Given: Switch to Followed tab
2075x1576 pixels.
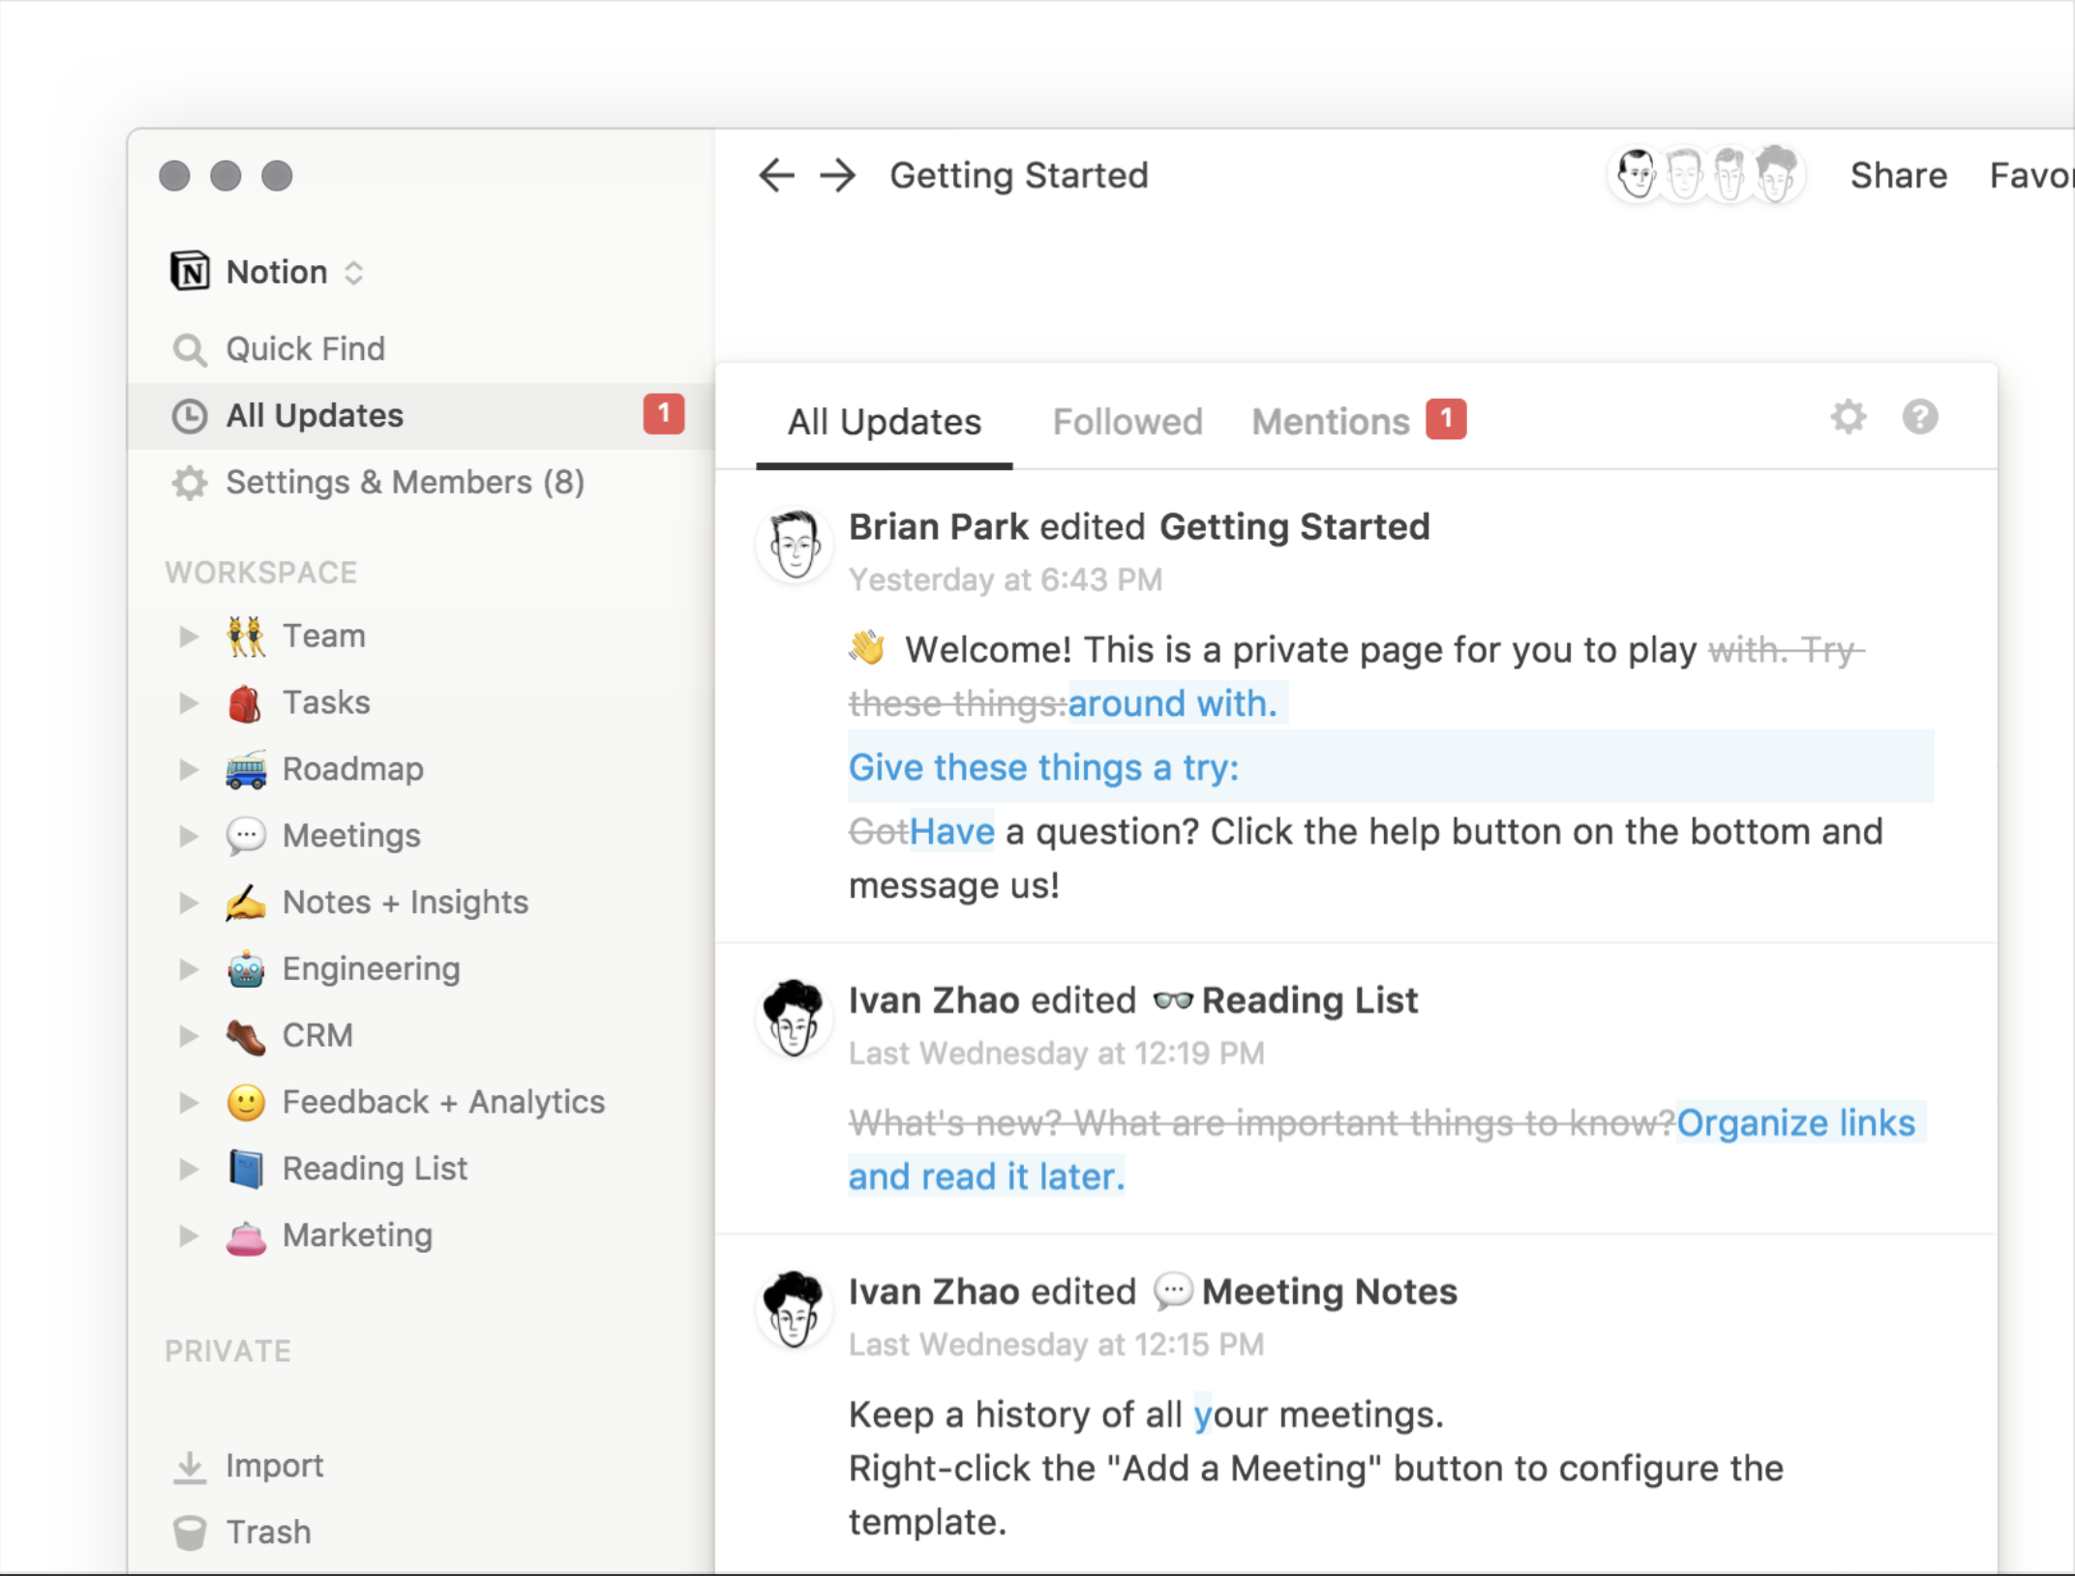Looking at the screenshot, I should 1125,421.
